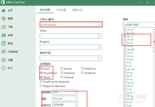The height and width of the screenshot is (107, 155).
Task: Expand the Office 套件 ProPlusRetail dropdown
Action: click(x=100, y=25)
